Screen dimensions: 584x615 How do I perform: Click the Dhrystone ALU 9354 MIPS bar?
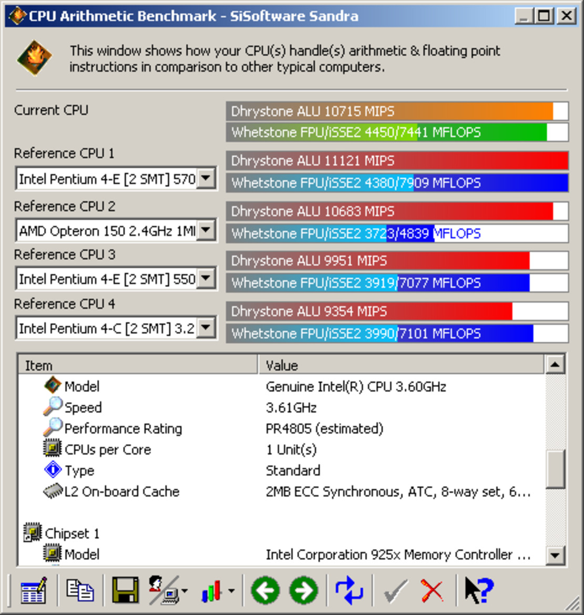click(397, 311)
